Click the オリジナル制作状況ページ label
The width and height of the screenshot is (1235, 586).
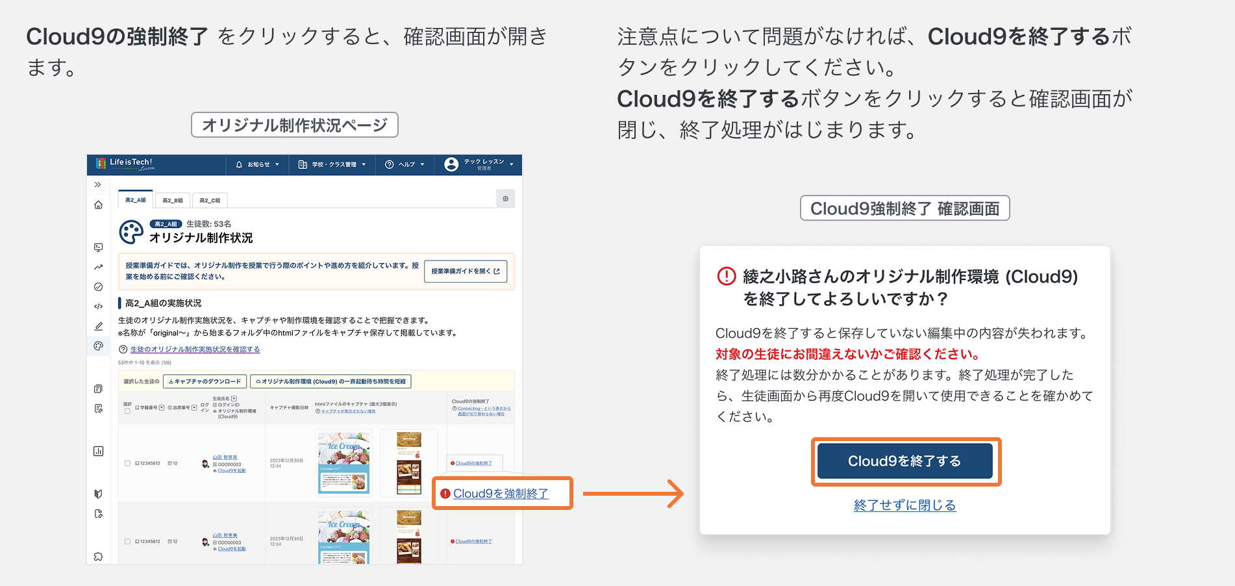click(295, 125)
